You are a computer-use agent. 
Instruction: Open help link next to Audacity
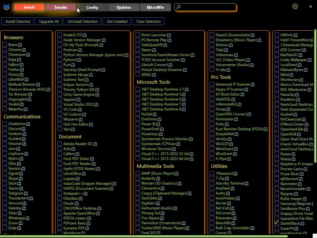158,178
